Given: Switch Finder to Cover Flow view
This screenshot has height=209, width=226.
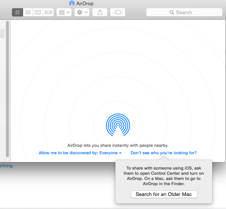Looking at the screenshot, I should pos(48,12).
